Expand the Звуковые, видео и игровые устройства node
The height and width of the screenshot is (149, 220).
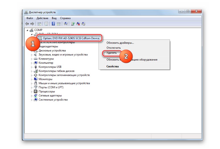point(32,55)
